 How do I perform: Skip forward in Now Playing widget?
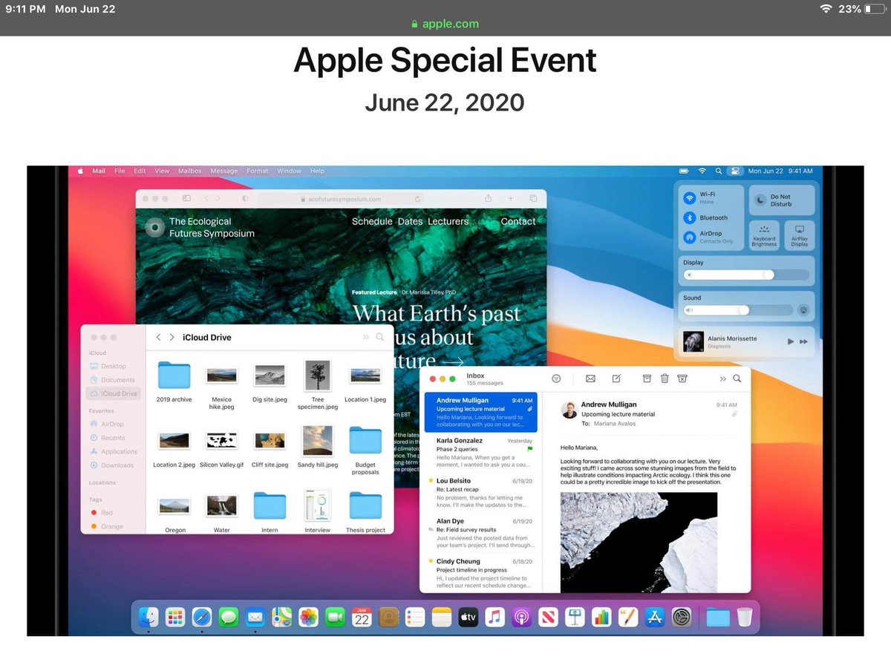[x=803, y=341]
